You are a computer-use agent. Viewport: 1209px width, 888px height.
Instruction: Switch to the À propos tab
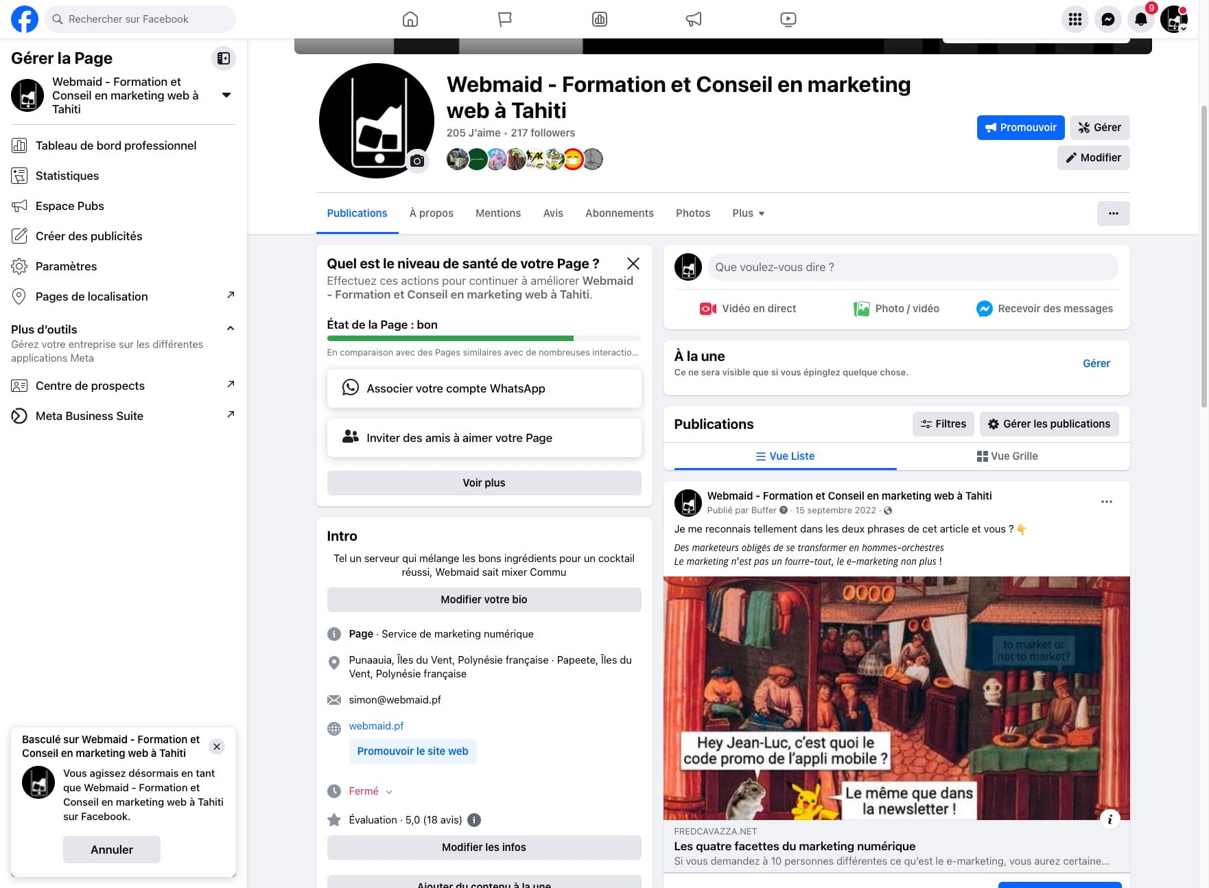point(431,213)
